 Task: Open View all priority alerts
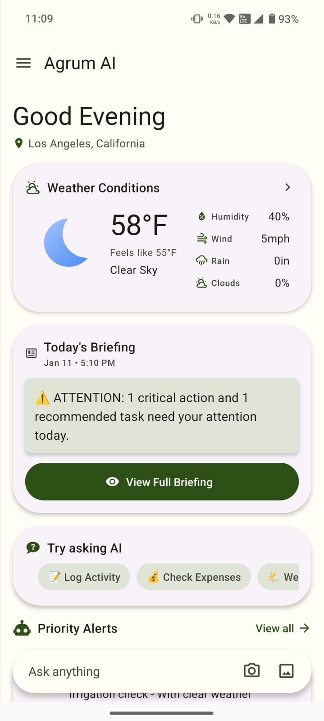point(282,628)
